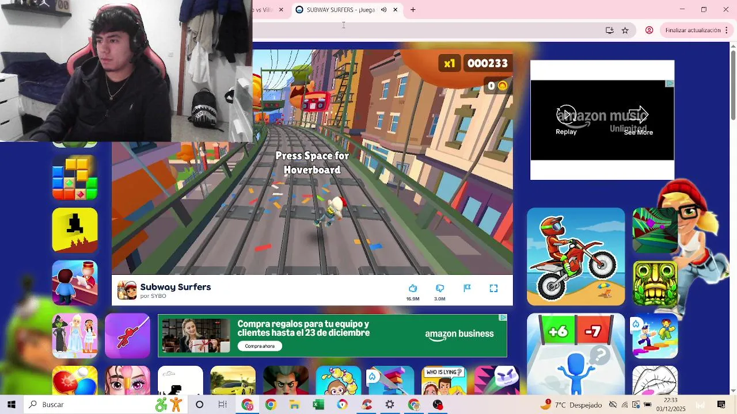Report the game using flag icon
Screen dimensions: 737x414
tap(467, 288)
